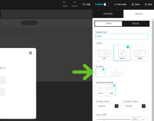The height and width of the screenshot is (121, 154).
Task: Select None for opening animation
Action: coord(100,90)
